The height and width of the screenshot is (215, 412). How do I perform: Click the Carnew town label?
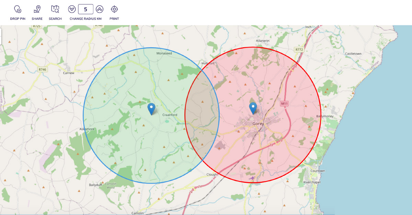[69, 73]
